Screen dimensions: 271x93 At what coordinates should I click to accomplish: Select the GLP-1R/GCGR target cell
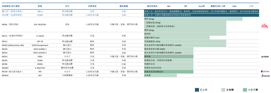tap(40, 25)
